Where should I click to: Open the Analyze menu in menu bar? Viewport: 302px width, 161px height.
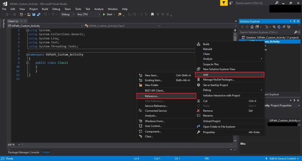point(99,9)
